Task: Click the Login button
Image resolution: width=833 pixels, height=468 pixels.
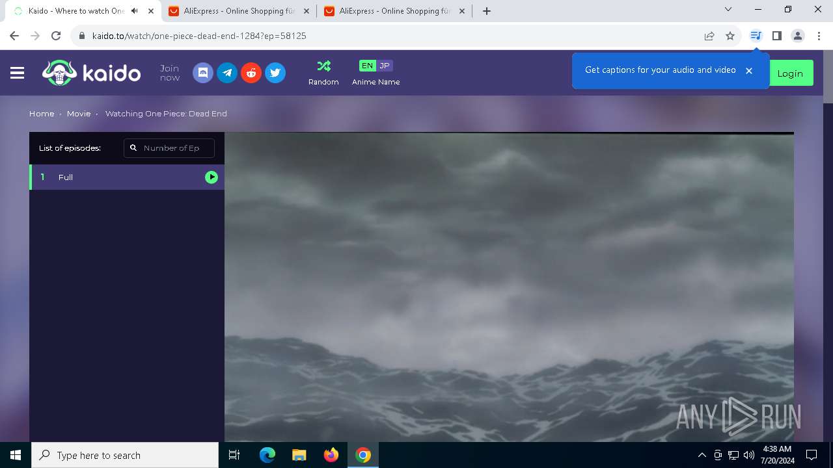Action: pos(790,73)
